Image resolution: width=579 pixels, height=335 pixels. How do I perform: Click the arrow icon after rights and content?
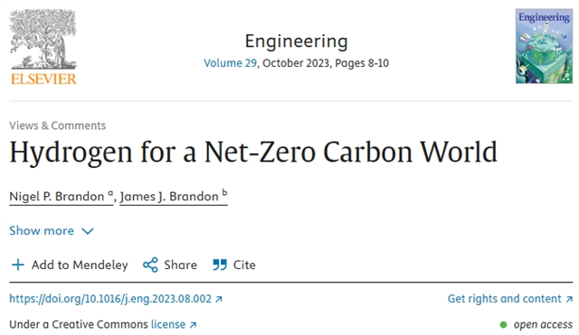pyautogui.click(x=569, y=299)
